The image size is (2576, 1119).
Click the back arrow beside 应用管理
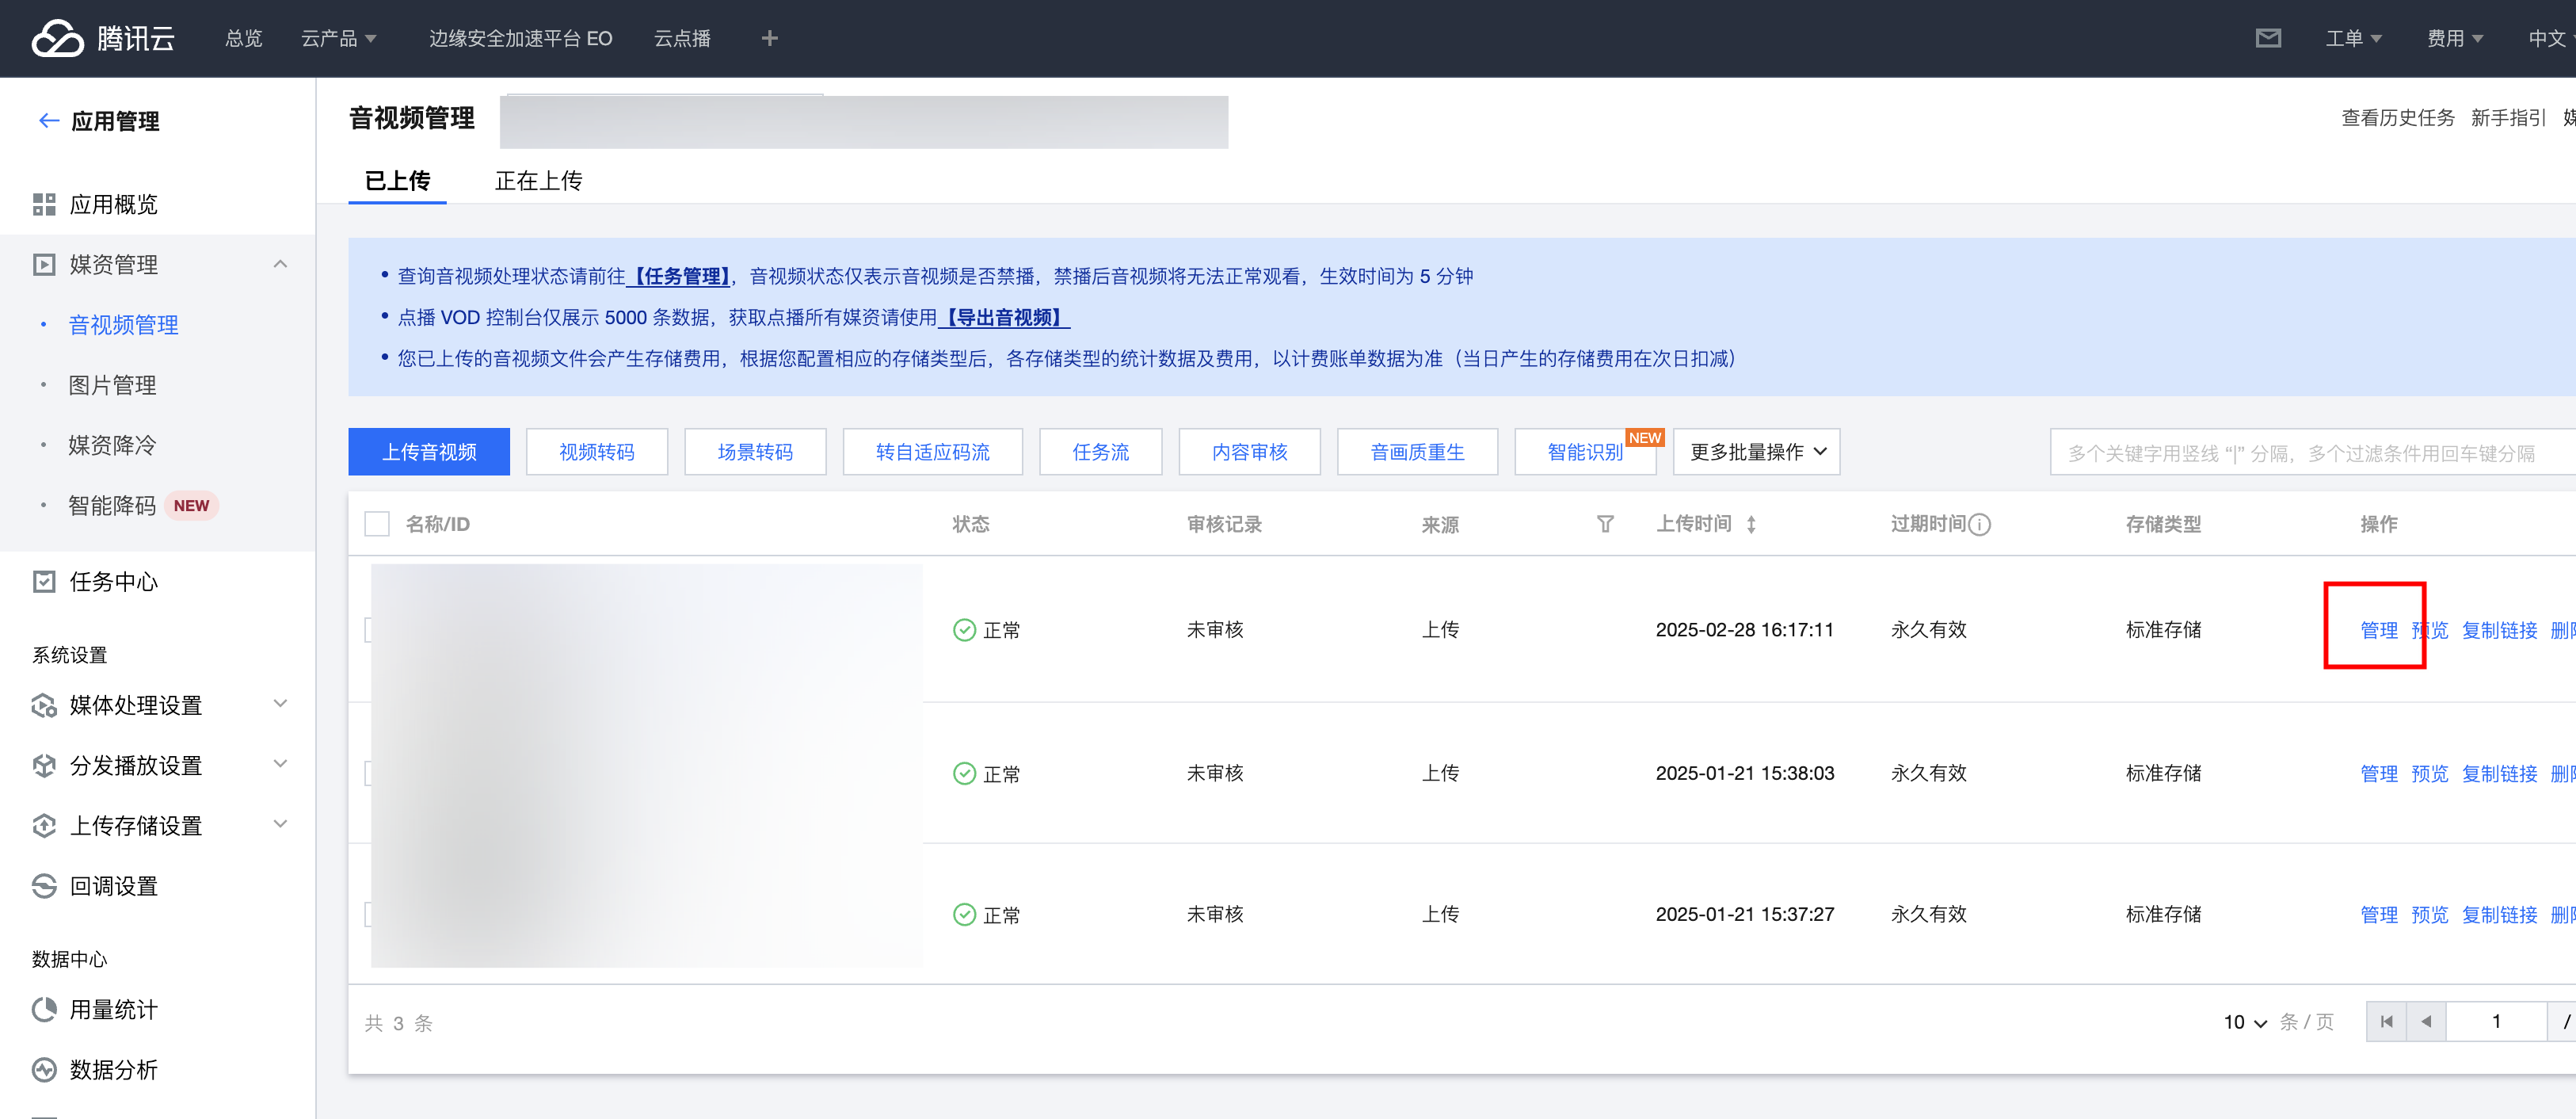(x=48, y=121)
